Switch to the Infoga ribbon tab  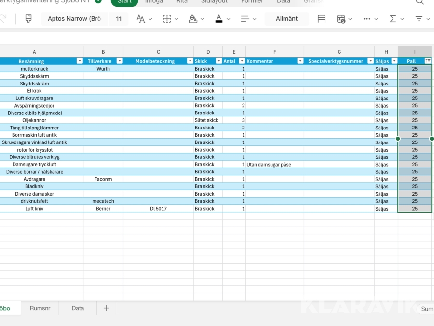pyautogui.click(x=154, y=1)
